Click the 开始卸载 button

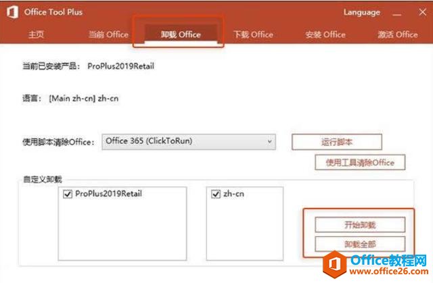point(360,225)
